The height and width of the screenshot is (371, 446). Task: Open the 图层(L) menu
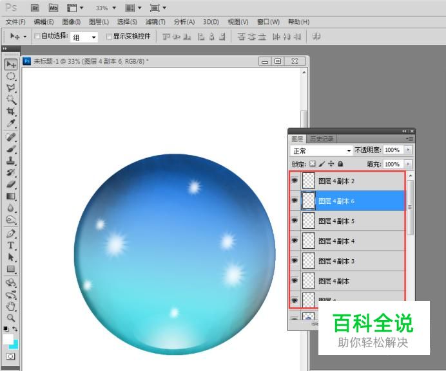point(99,22)
